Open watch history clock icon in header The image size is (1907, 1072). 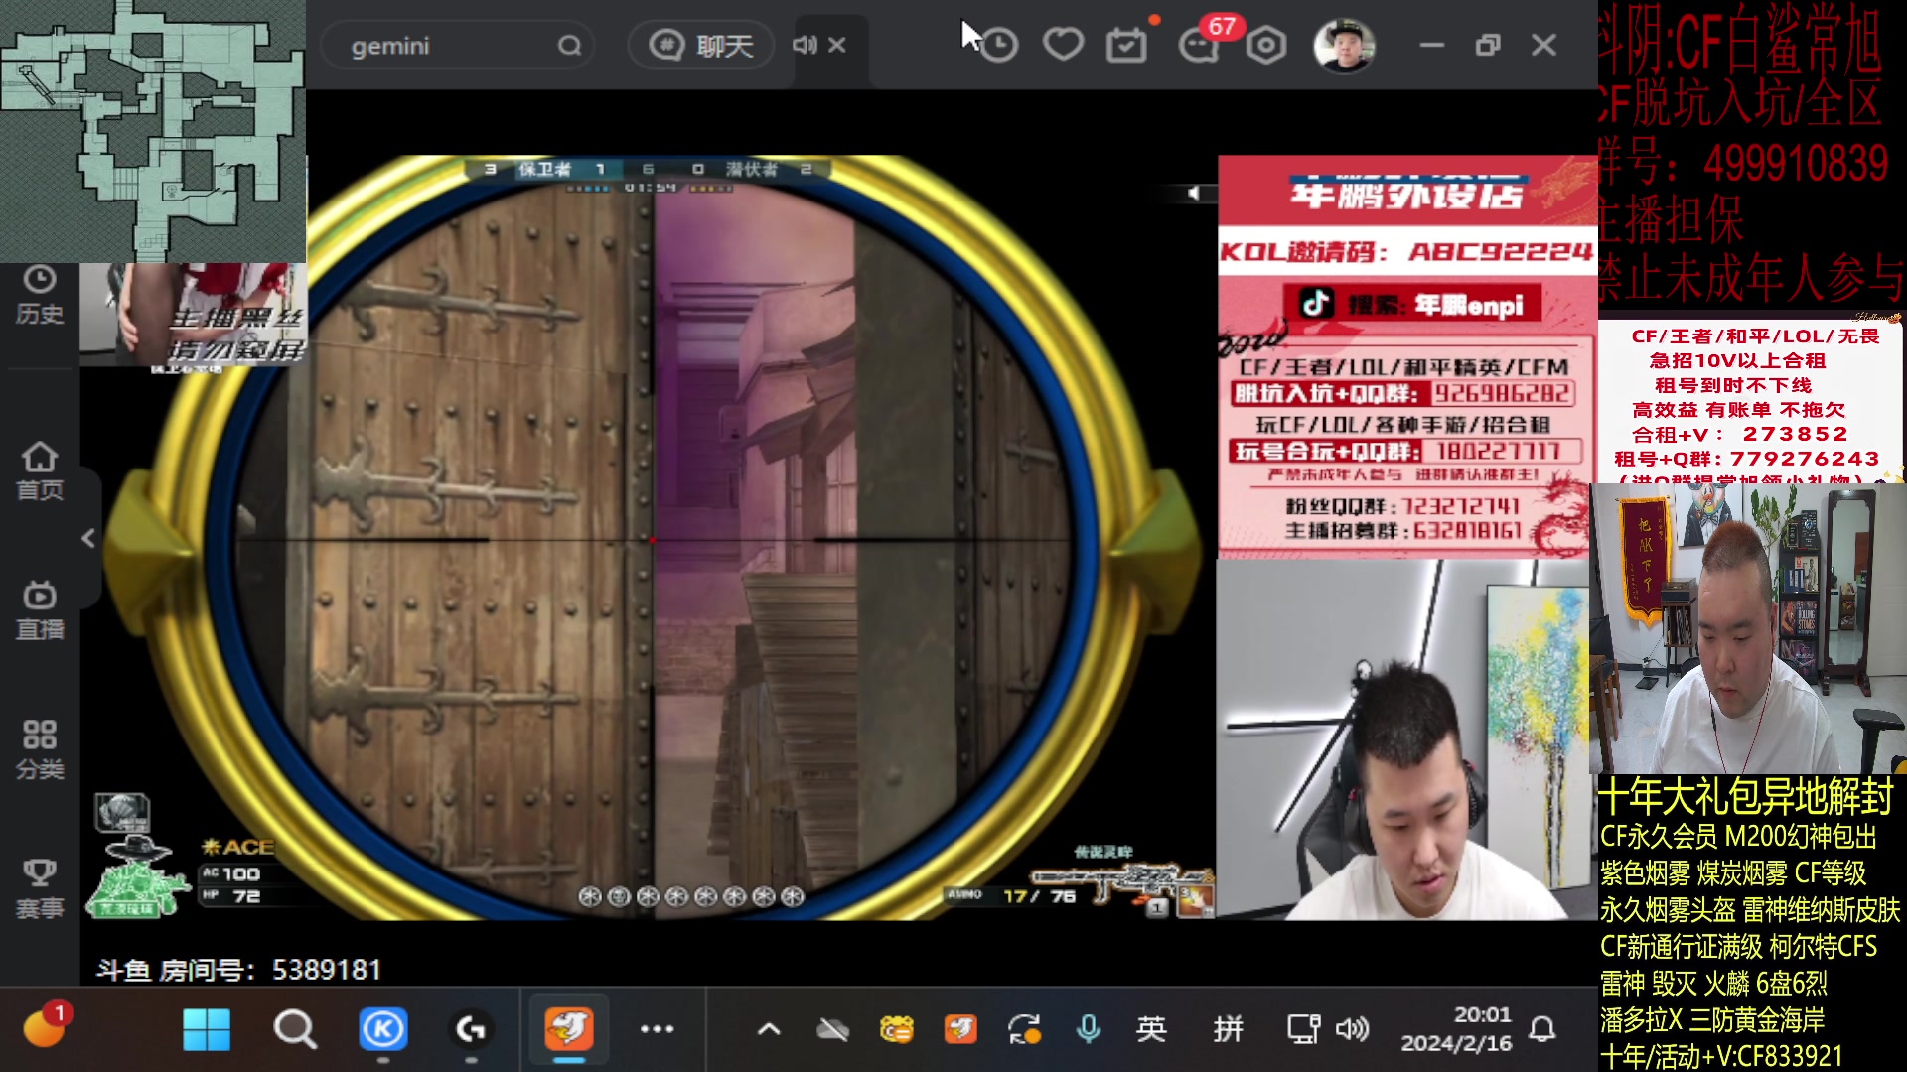click(x=999, y=45)
